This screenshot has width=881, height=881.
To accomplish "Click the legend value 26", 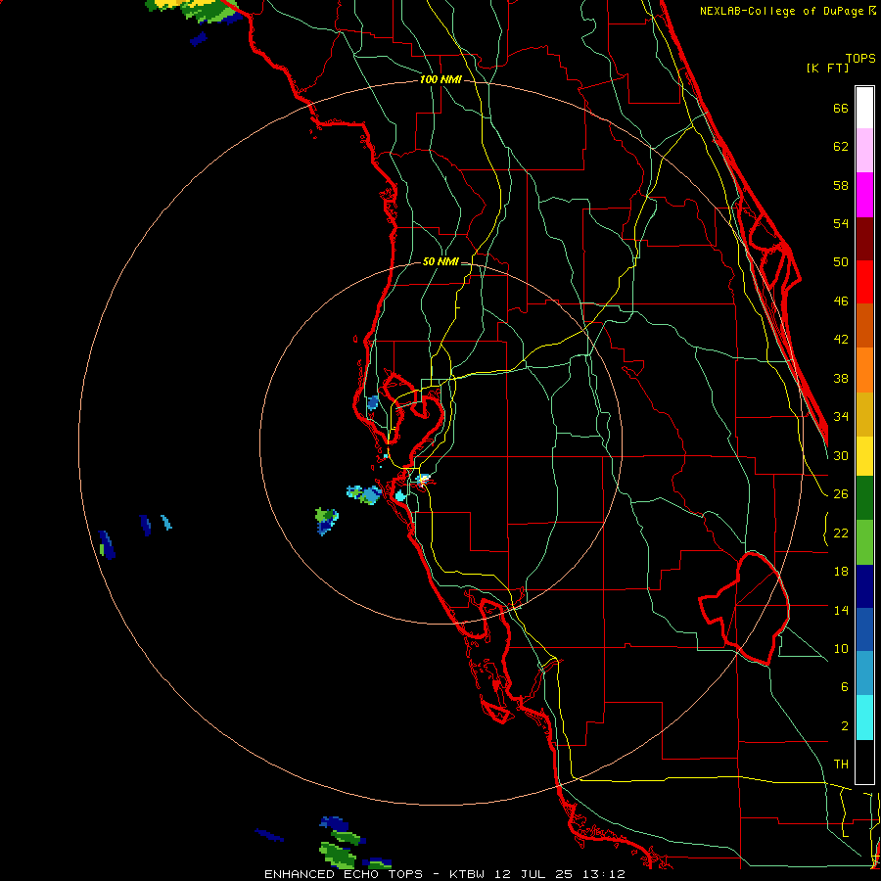I will click(x=841, y=494).
